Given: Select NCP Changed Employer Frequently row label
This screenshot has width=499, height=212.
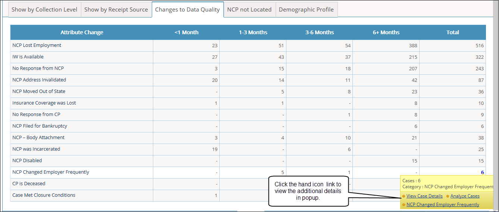Looking at the screenshot, I should [51, 172].
